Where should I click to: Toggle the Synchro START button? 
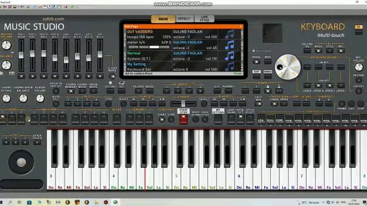(162, 120)
